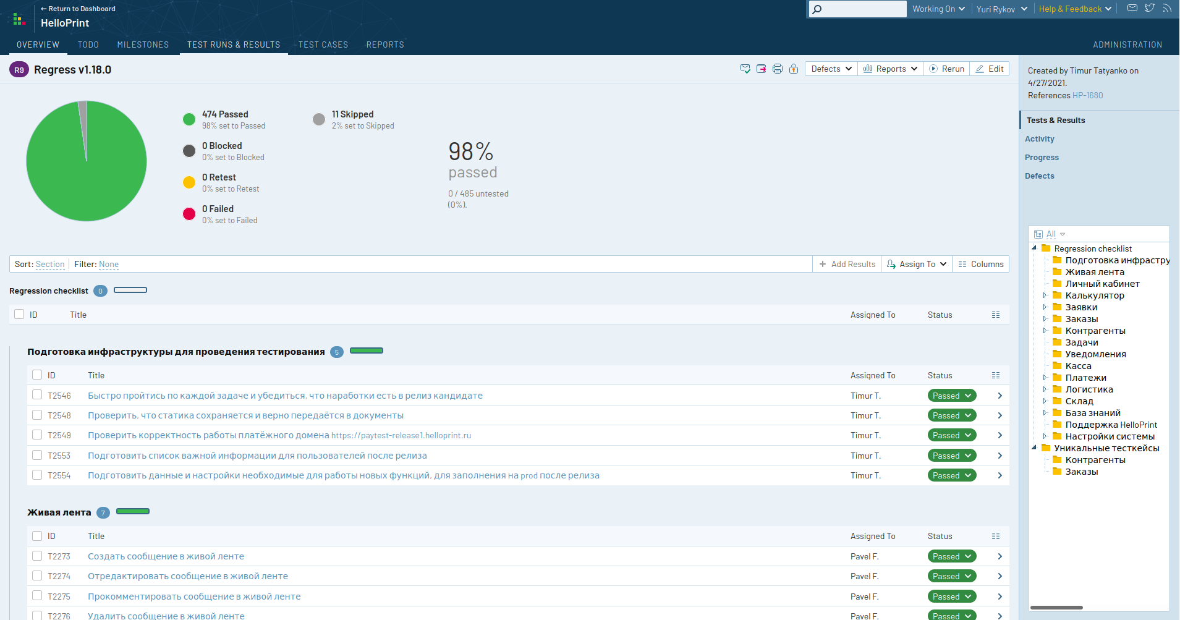Screen dimensions: 1180x620
Task: Open the Twitter icon in header
Action: pos(1150,8)
